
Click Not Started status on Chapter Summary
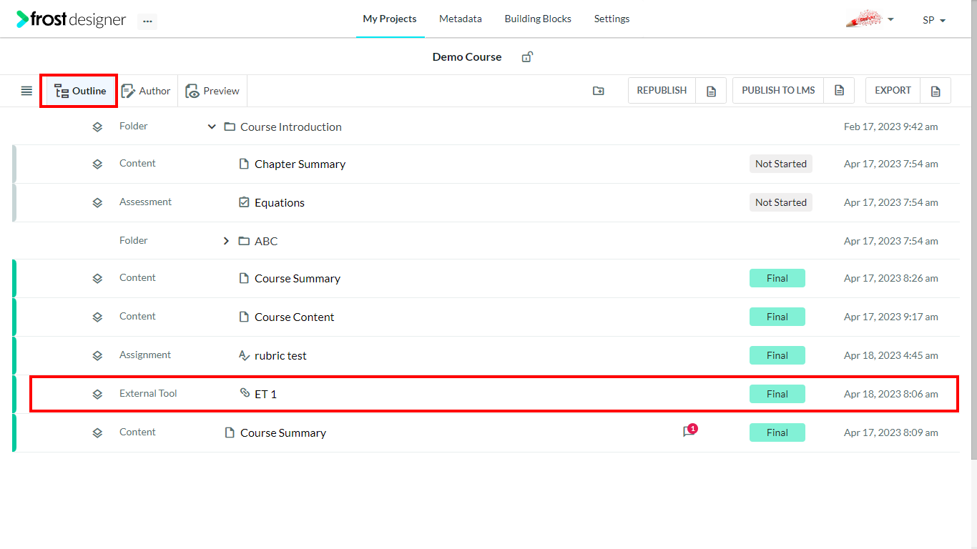pyautogui.click(x=781, y=164)
